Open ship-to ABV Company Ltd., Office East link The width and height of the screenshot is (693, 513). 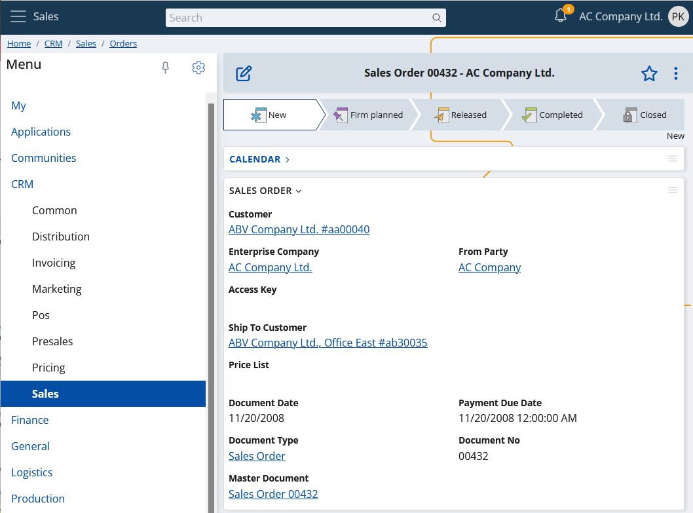(x=328, y=343)
